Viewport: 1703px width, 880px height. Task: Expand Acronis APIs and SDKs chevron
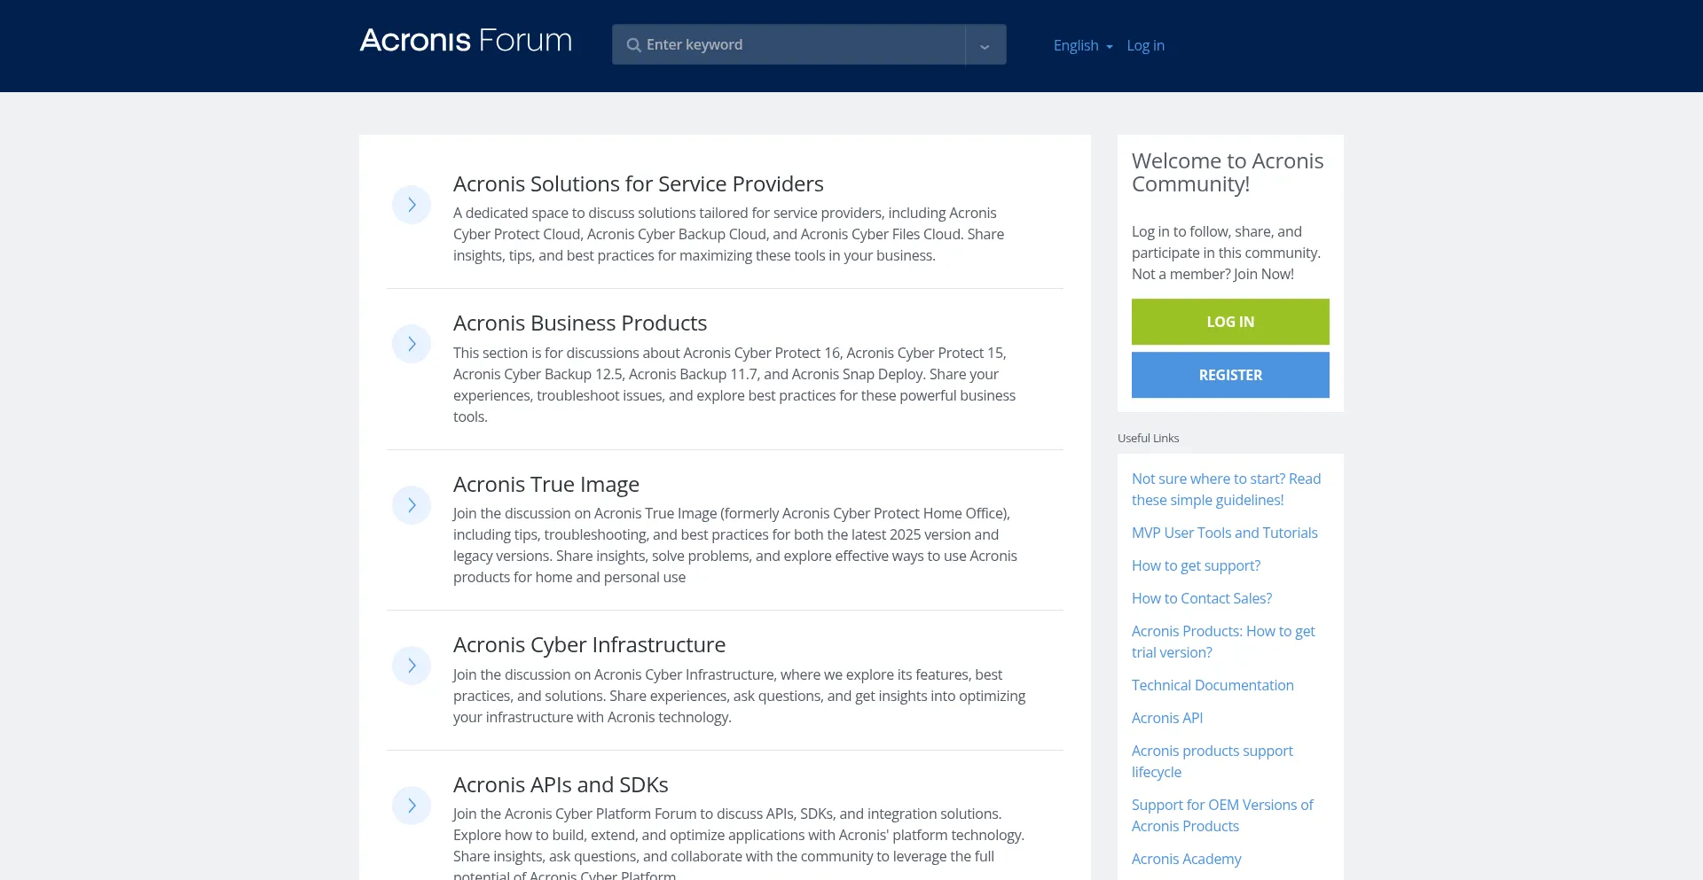(412, 806)
